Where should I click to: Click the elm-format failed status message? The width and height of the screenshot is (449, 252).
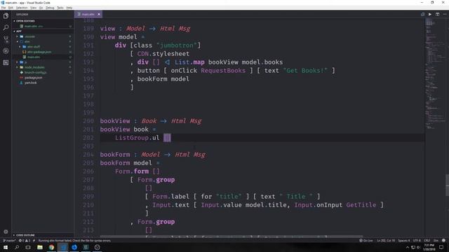74,241
